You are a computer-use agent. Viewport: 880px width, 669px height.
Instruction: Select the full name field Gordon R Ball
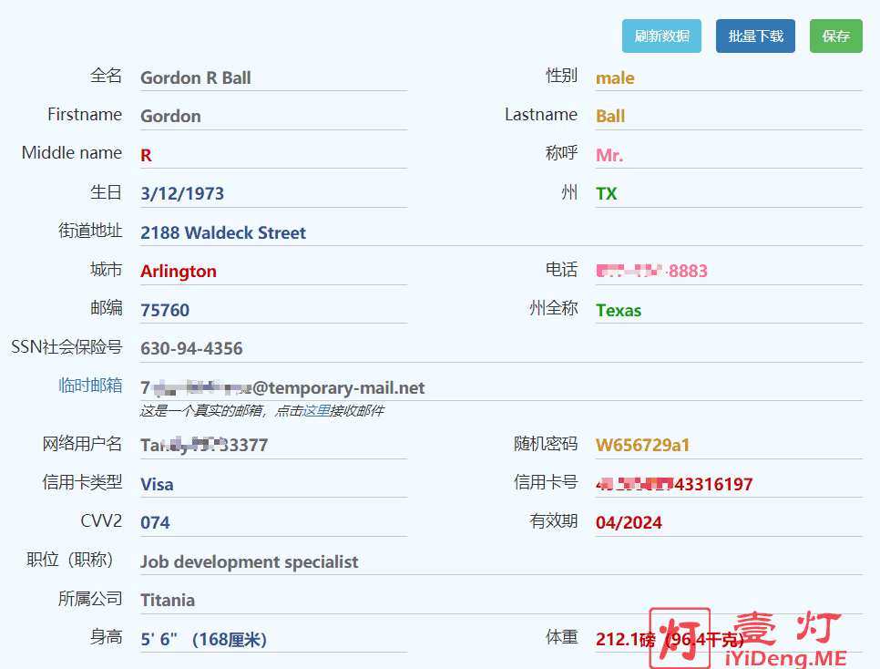(272, 77)
